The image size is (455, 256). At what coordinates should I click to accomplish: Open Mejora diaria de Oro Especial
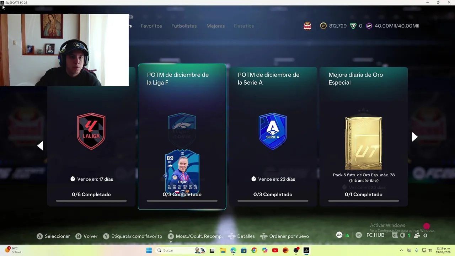363,137
